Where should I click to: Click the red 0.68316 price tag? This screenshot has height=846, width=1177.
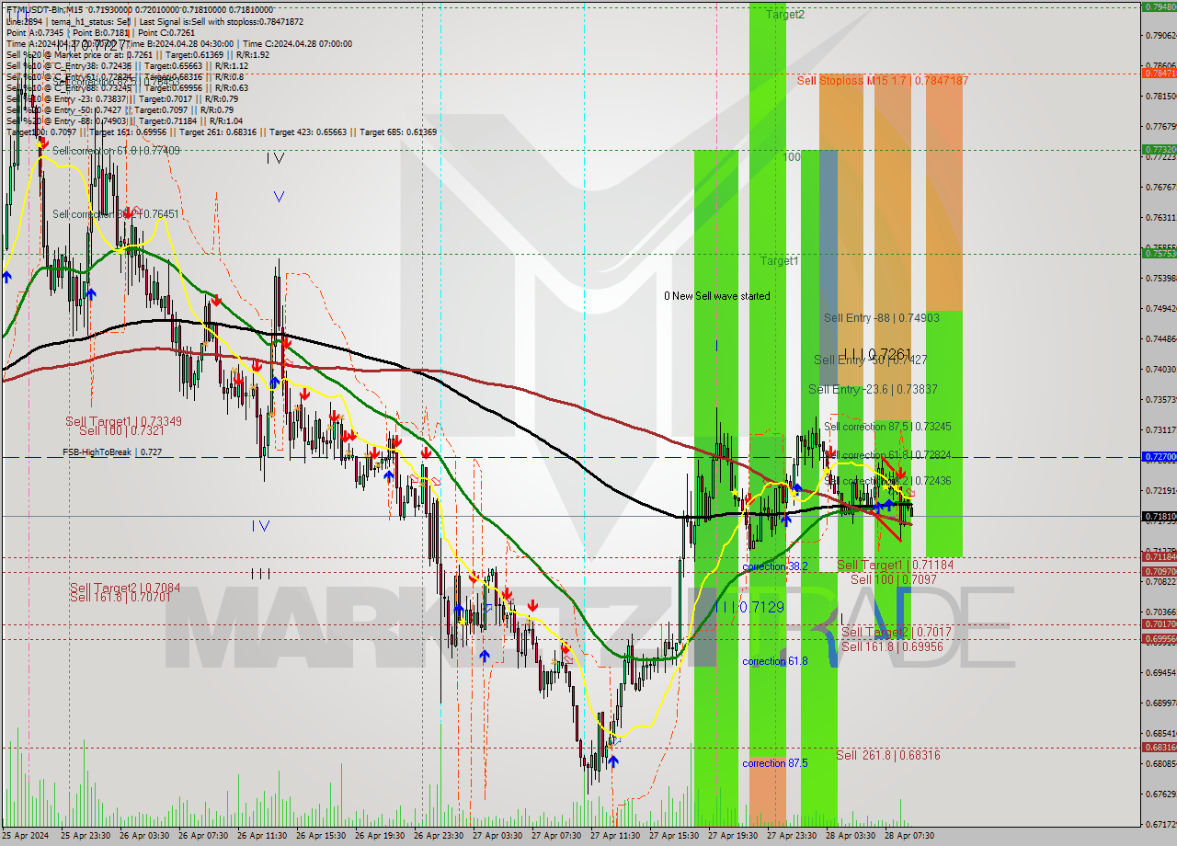(1159, 747)
